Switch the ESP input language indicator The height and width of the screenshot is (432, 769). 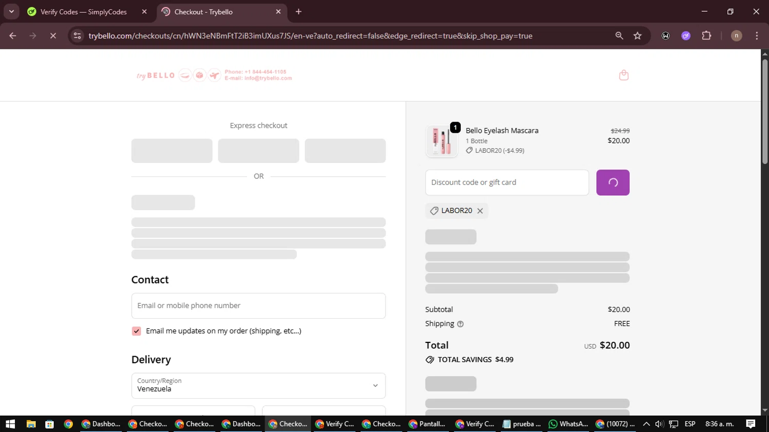point(690,424)
